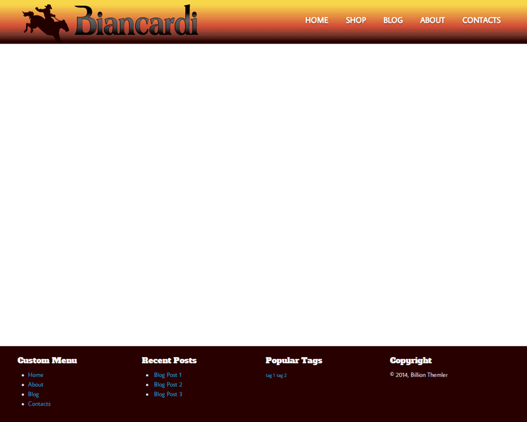Open the About link in footer
The width and height of the screenshot is (527, 422).
(x=36, y=385)
